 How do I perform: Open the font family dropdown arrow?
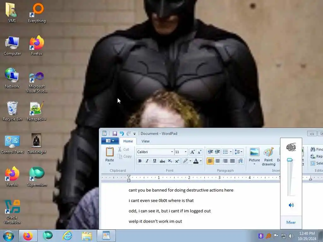coord(172,152)
